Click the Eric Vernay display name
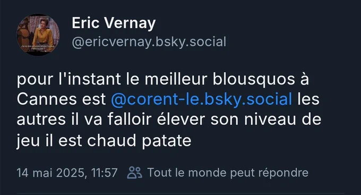Screen dimensions: 361x195 tap(114, 23)
